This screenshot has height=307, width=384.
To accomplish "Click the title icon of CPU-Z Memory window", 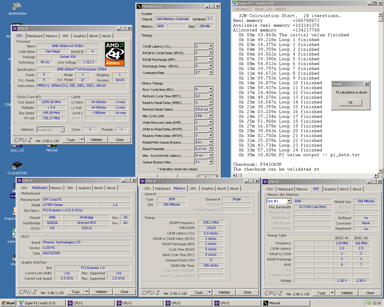I will click(x=142, y=181).
